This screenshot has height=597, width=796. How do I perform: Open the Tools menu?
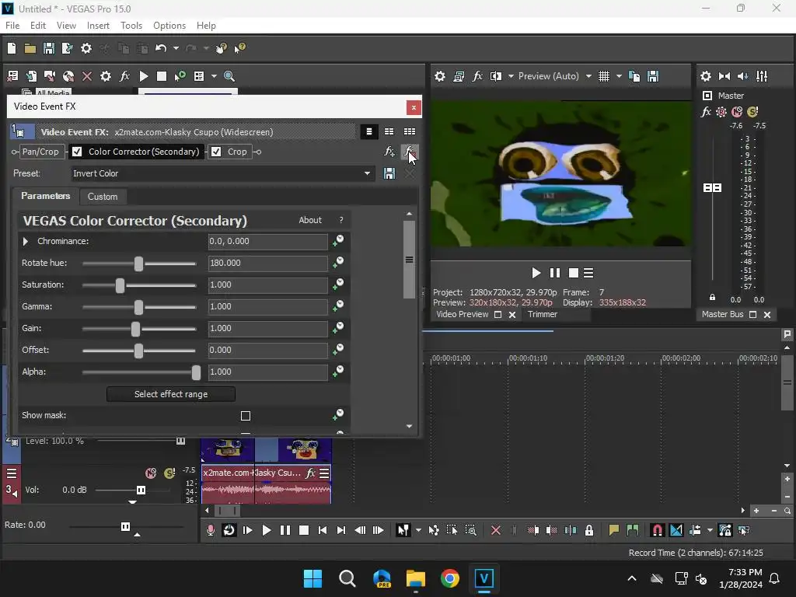131,26
